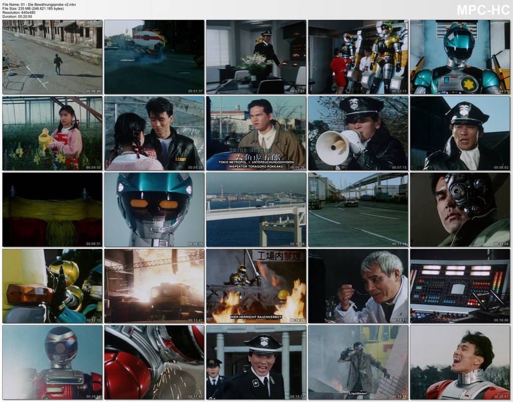Select the 00:12:04 cyborg half-face thumbnail

click(x=460, y=210)
